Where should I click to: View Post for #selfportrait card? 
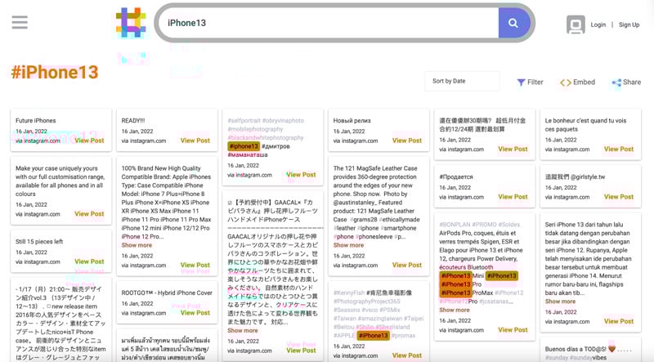(x=301, y=175)
